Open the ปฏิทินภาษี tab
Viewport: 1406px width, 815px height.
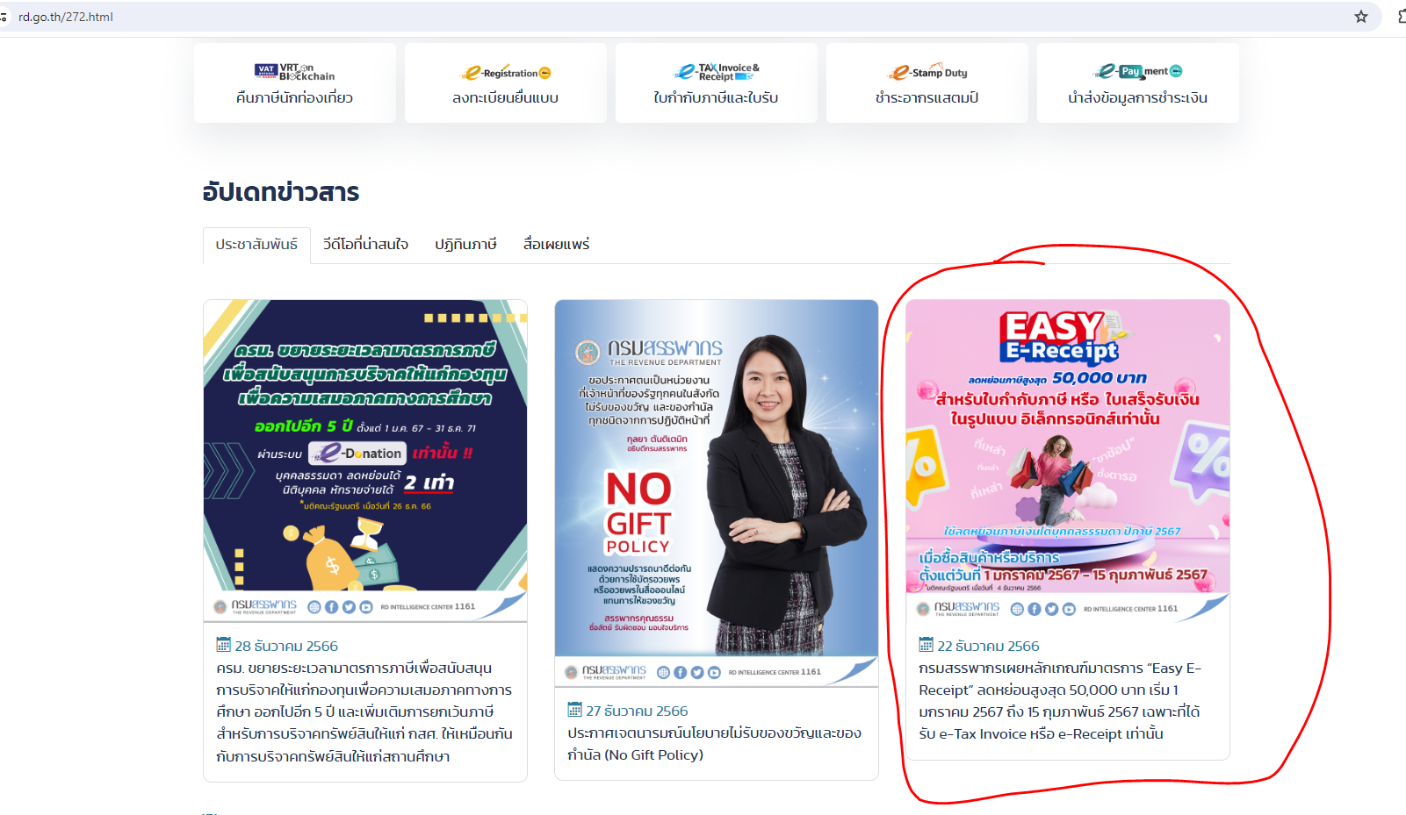tap(465, 245)
